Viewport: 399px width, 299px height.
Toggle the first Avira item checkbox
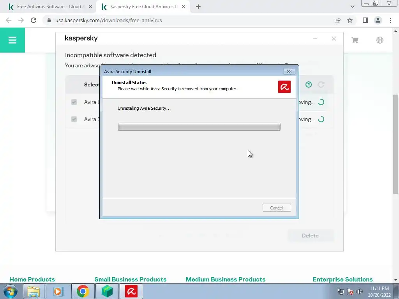point(74,102)
